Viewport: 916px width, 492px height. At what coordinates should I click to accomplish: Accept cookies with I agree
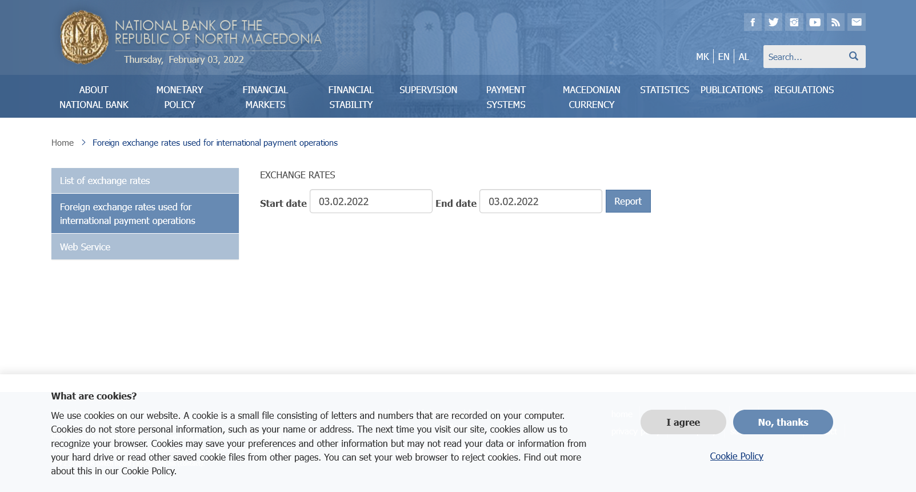[683, 422]
